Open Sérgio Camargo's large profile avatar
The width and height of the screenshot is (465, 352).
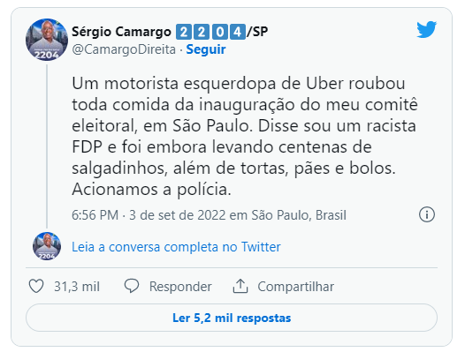pyautogui.click(x=47, y=40)
